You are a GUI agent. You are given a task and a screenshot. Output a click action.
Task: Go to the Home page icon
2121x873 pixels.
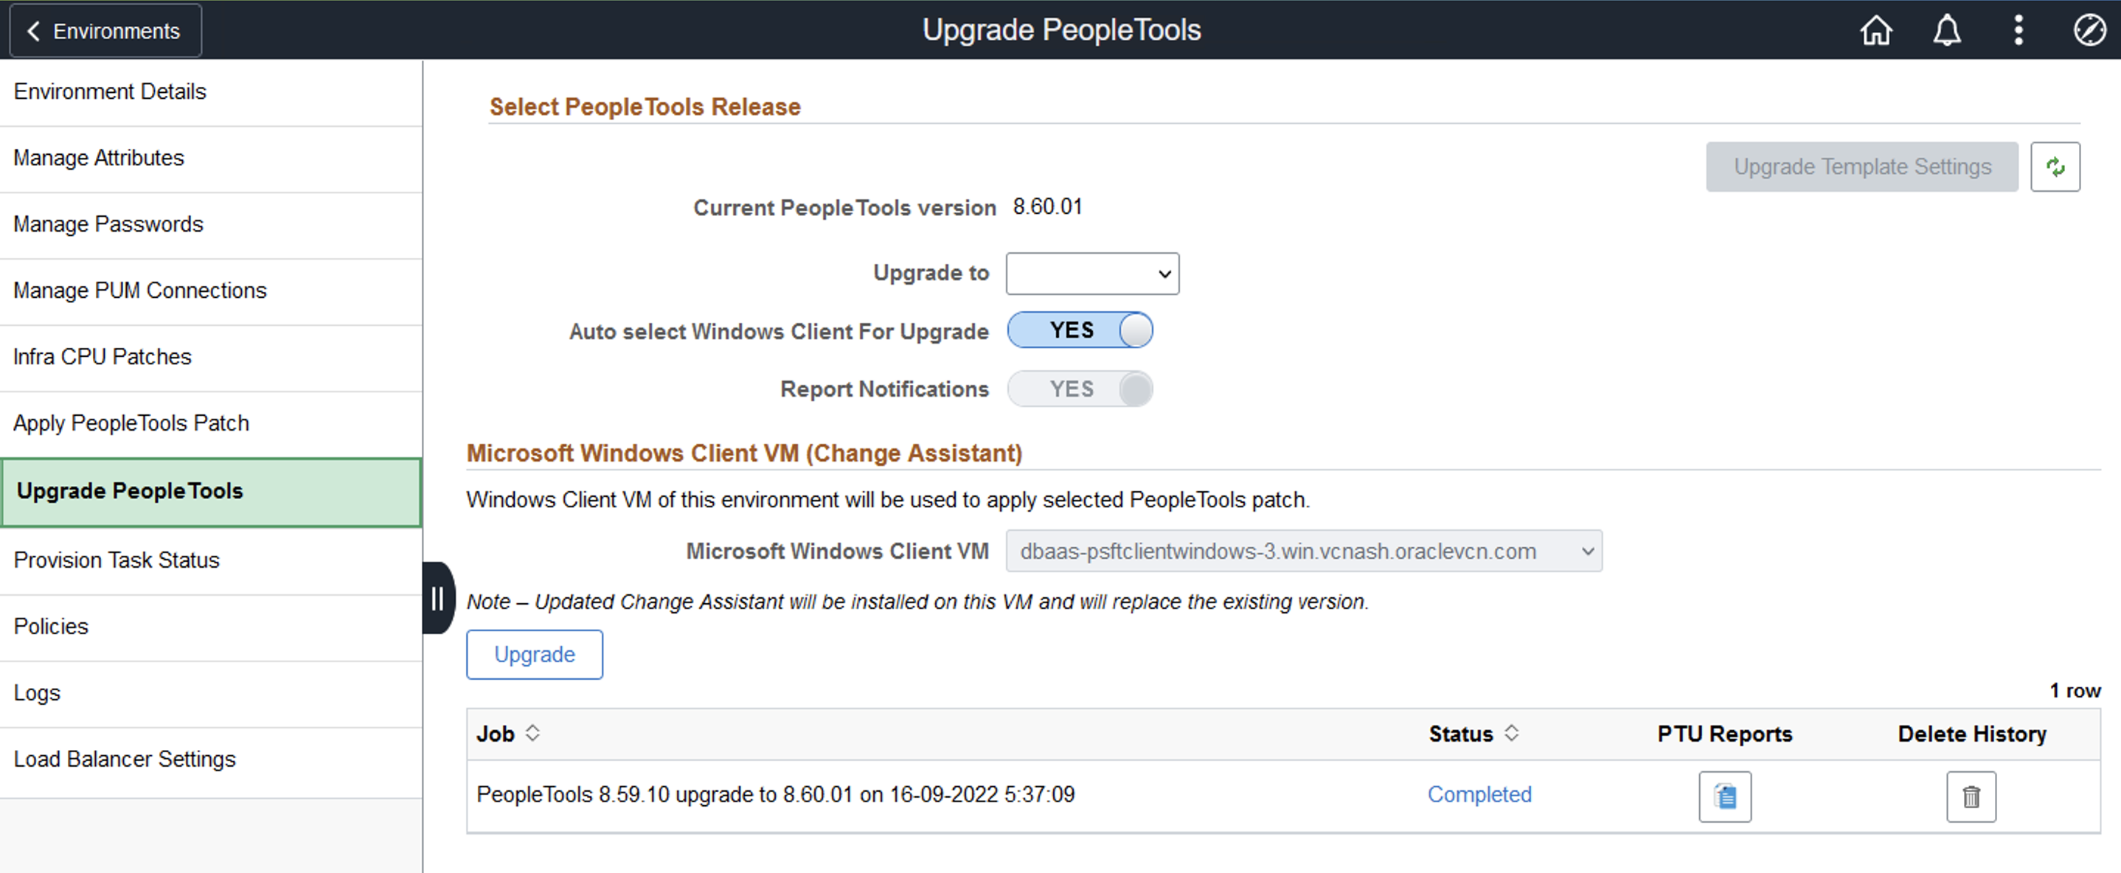pos(1875,30)
